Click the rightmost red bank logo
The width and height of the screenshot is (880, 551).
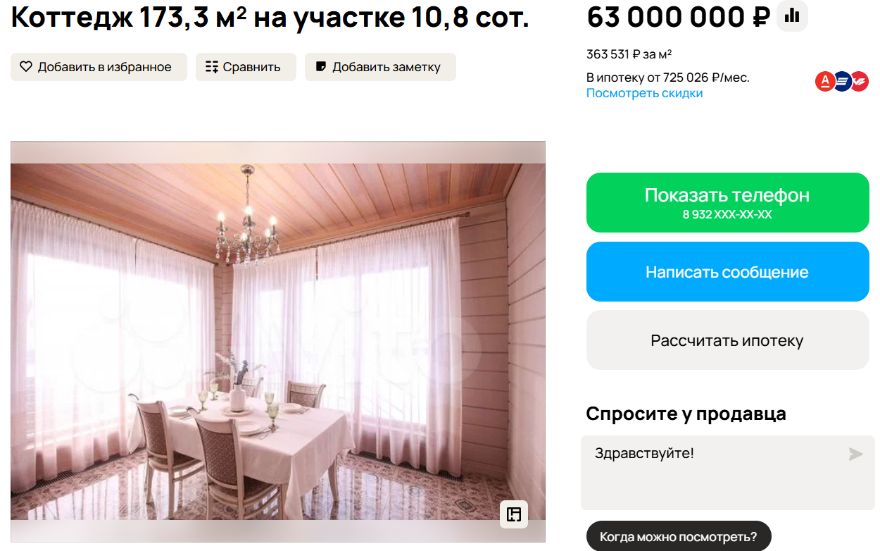860,82
